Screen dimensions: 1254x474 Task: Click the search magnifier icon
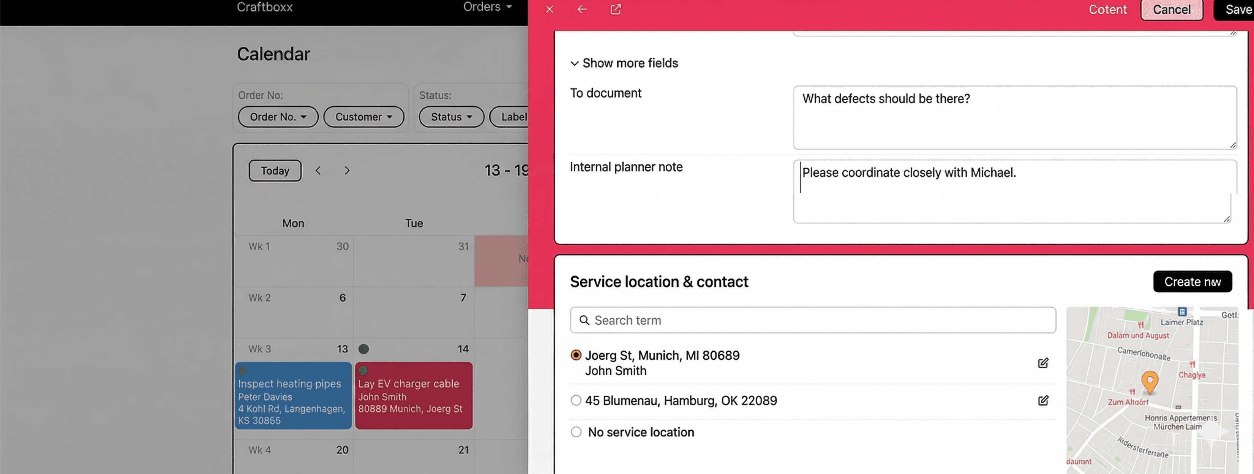(584, 320)
